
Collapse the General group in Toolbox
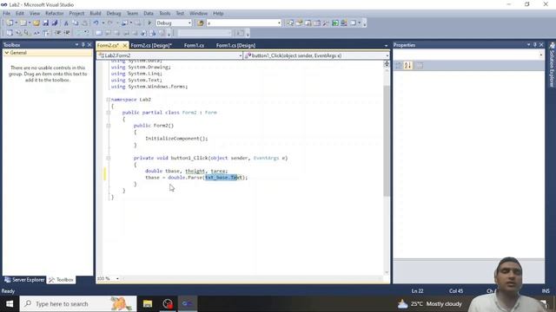click(7, 53)
